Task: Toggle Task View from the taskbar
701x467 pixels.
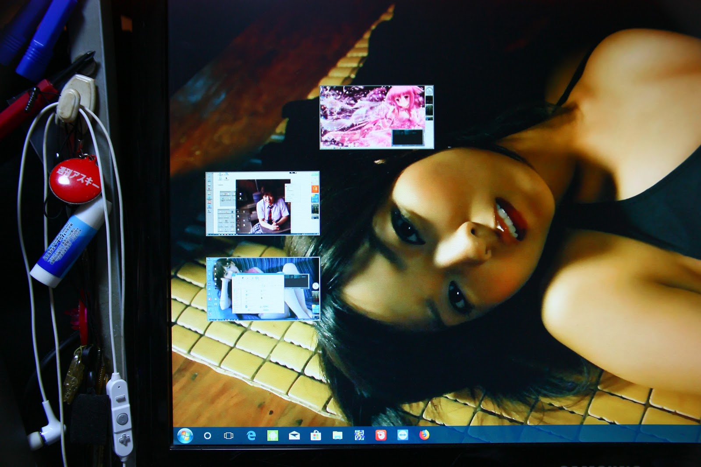Action: coord(229,435)
